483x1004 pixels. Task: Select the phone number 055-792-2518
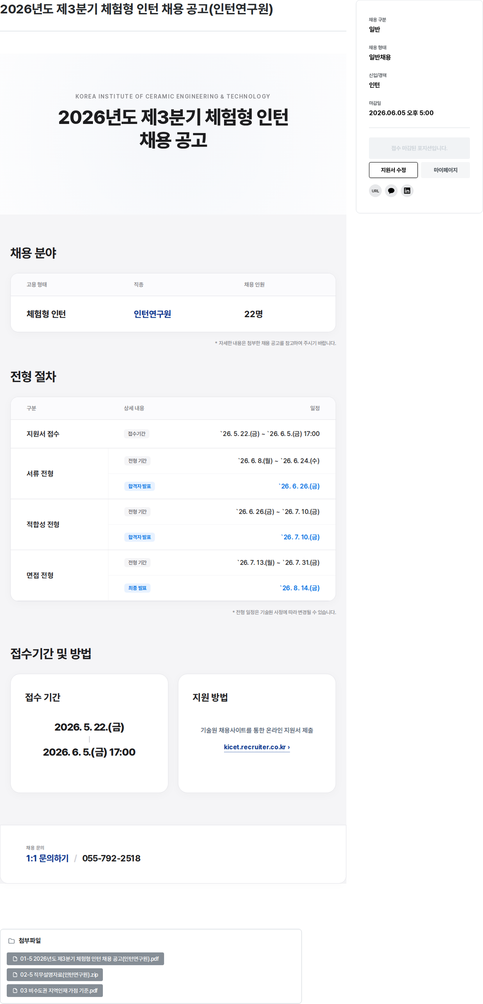(111, 859)
